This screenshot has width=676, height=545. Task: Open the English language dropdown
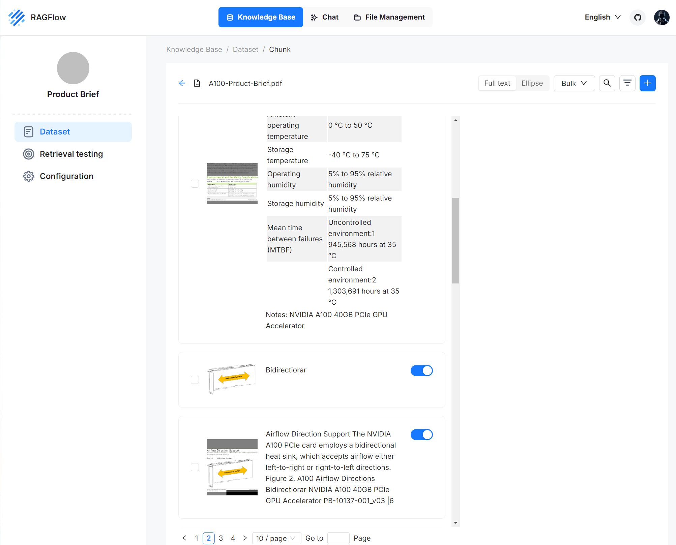[x=602, y=17]
